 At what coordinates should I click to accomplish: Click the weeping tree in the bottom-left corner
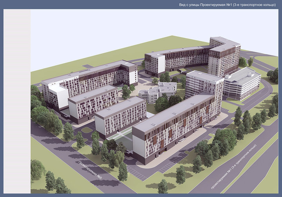[x=38, y=170]
